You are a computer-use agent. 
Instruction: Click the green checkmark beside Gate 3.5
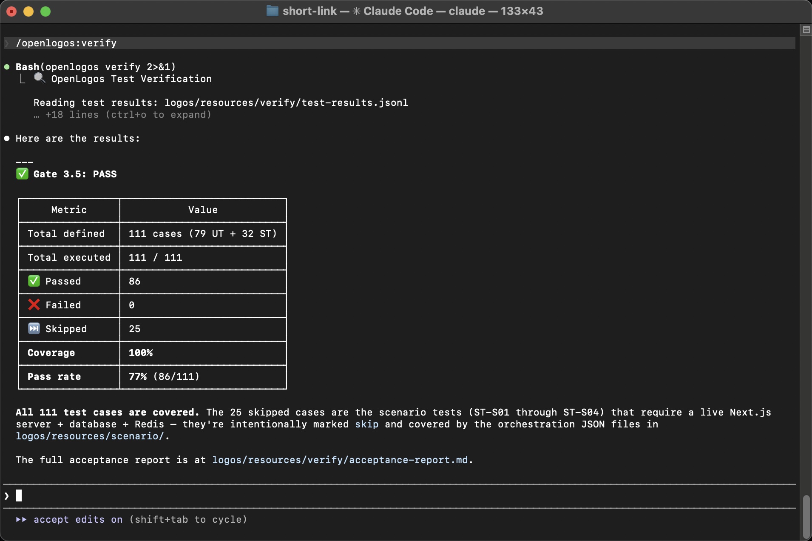[22, 174]
